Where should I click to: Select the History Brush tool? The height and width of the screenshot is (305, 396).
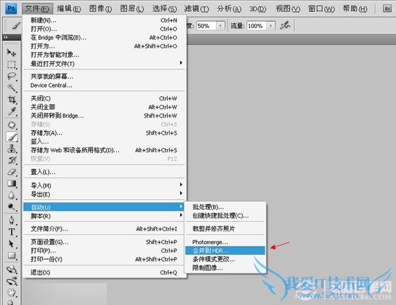coord(11,160)
